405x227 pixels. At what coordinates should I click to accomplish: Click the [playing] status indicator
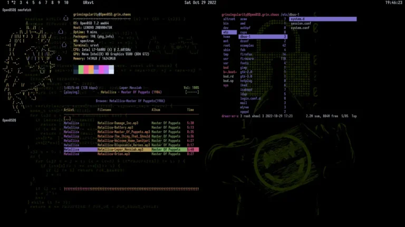[x=72, y=92]
